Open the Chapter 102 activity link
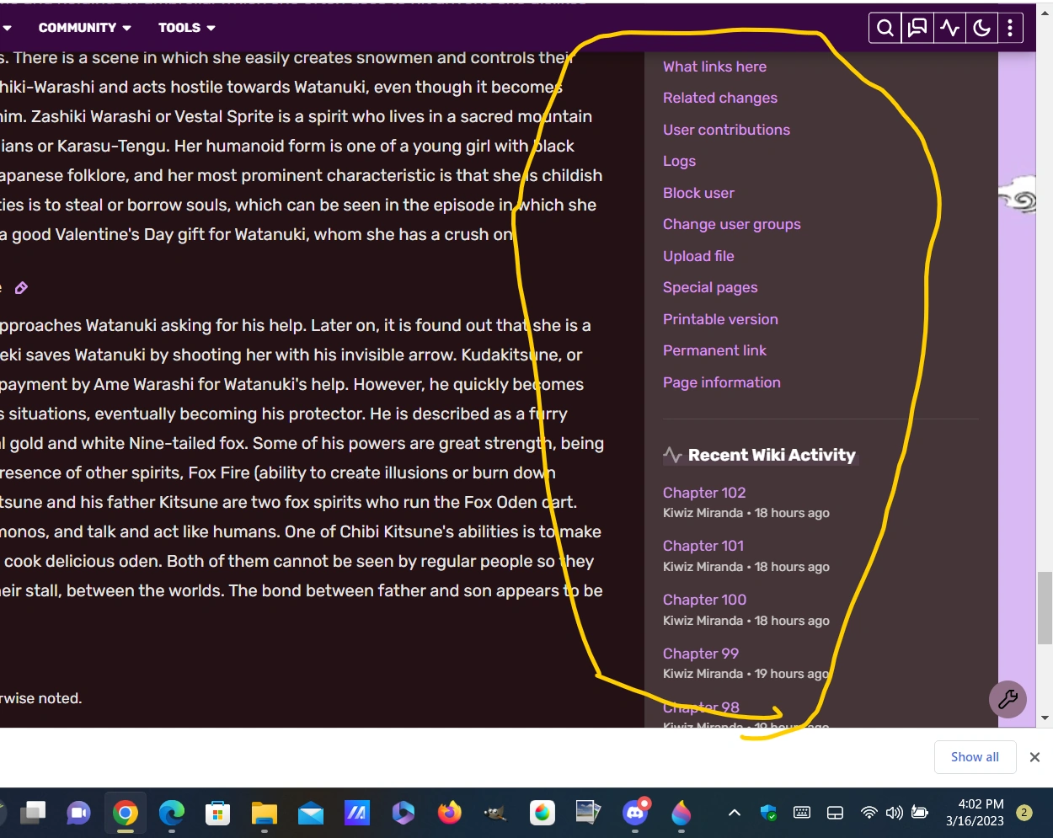Viewport: 1053px width, 838px height. tap(704, 492)
